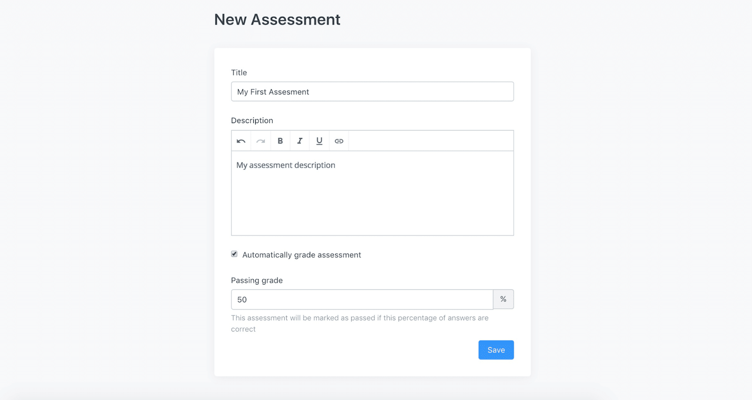Image resolution: width=752 pixels, height=400 pixels.
Task: Save the new assessment
Action: [496, 350]
